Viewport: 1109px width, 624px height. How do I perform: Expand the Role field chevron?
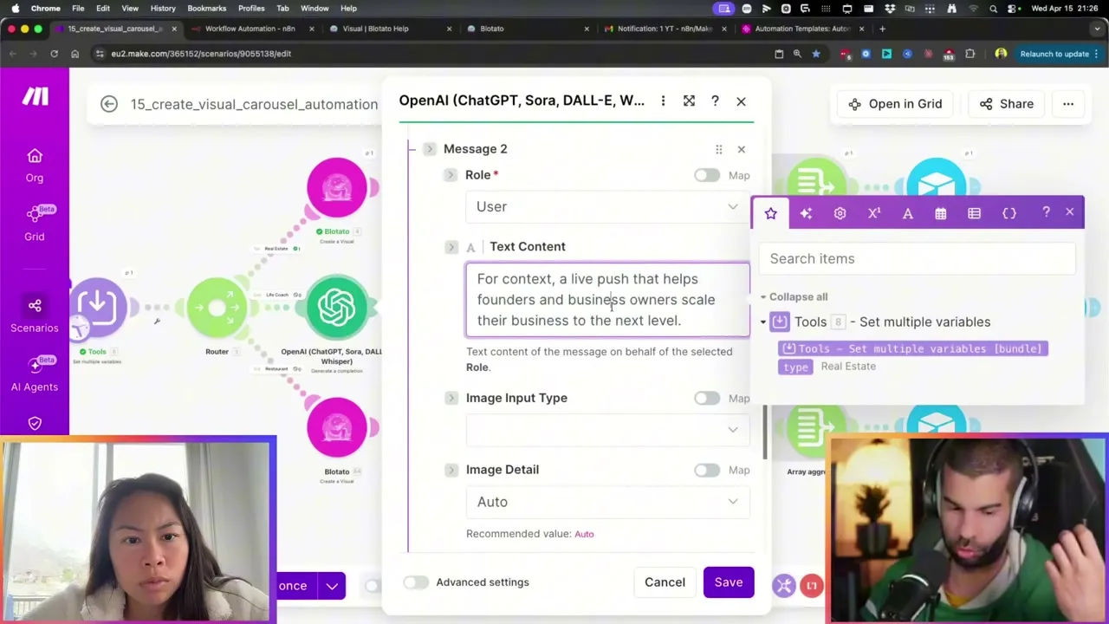click(451, 175)
